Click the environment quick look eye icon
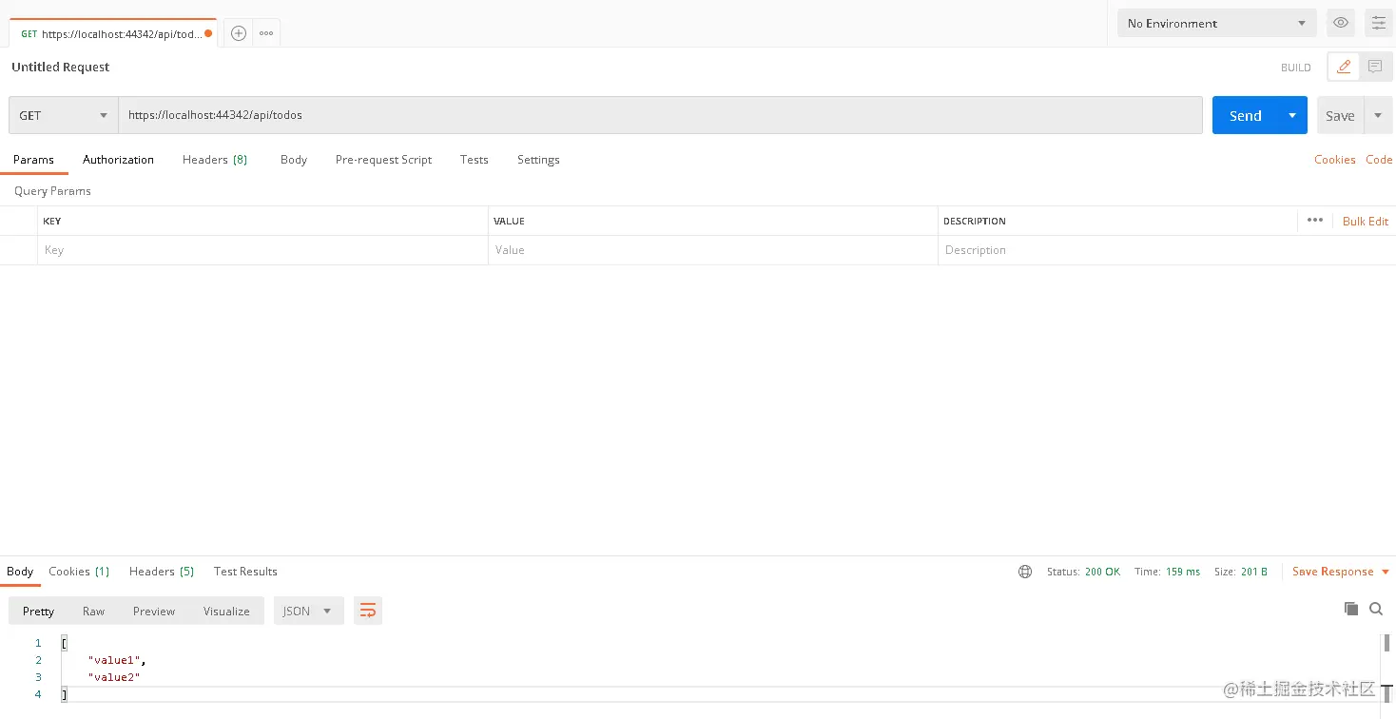The width and height of the screenshot is (1396, 719). [1341, 23]
